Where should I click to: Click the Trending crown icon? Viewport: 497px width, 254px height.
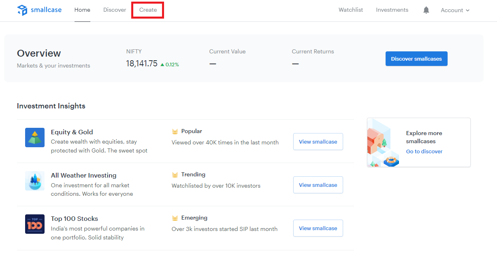(175, 175)
